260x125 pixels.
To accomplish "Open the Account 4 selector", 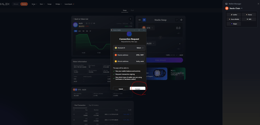I will coord(129,48).
